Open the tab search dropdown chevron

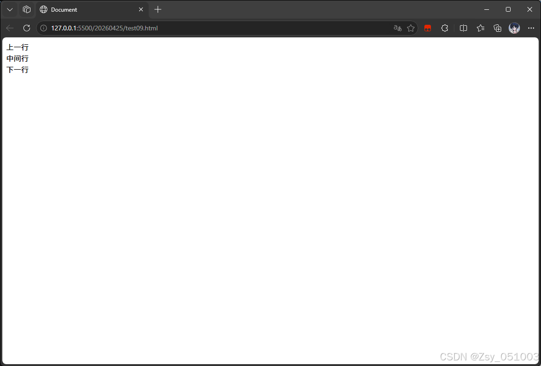[10, 10]
